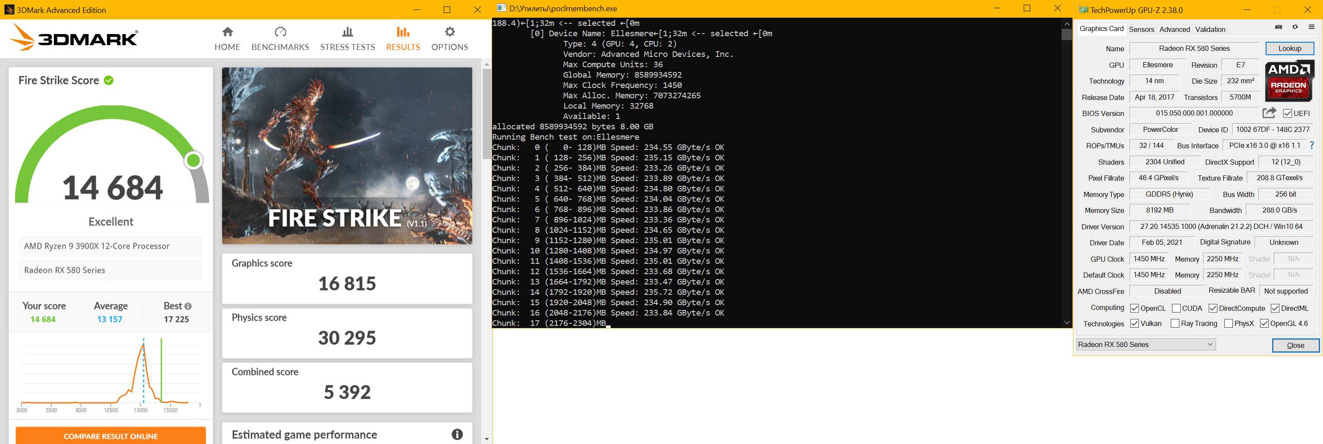Show info about the Best score

[188, 306]
